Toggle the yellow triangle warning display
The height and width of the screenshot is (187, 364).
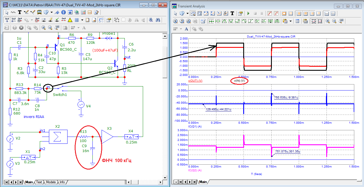[x=70, y=20]
